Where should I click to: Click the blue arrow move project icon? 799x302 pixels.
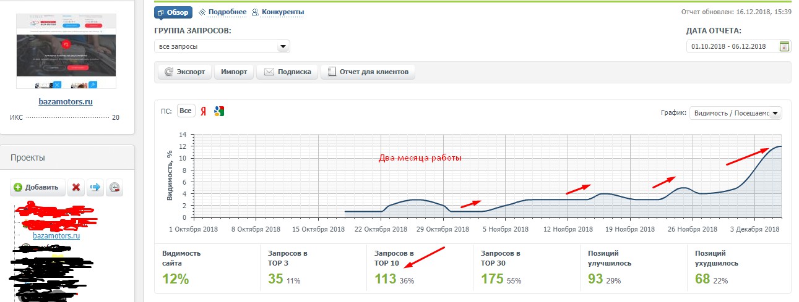(95, 187)
